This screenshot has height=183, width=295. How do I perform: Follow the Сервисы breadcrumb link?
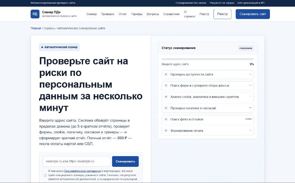point(49,28)
